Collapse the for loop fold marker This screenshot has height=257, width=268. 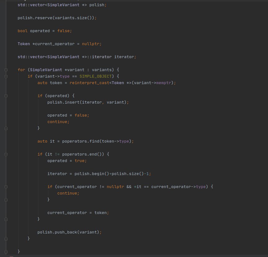point(6,70)
